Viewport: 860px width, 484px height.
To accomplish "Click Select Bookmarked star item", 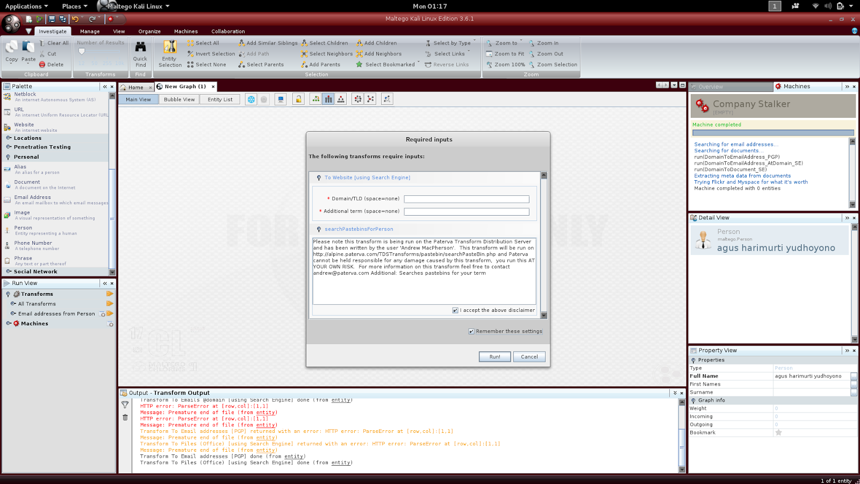I will click(385, 65).
